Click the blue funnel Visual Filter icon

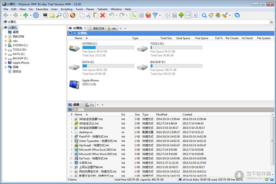coord(155,15)
